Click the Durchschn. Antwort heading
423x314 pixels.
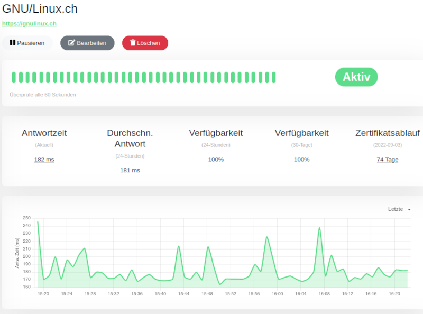click(130, 138)
